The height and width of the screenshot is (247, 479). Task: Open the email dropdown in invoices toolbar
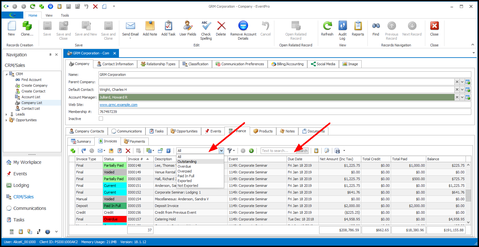point(105,151)
